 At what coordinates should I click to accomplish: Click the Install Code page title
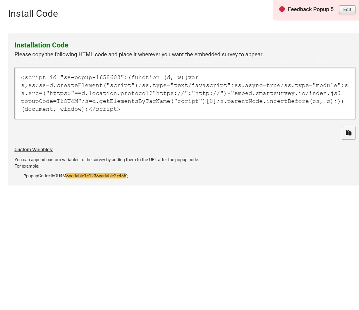33,13
